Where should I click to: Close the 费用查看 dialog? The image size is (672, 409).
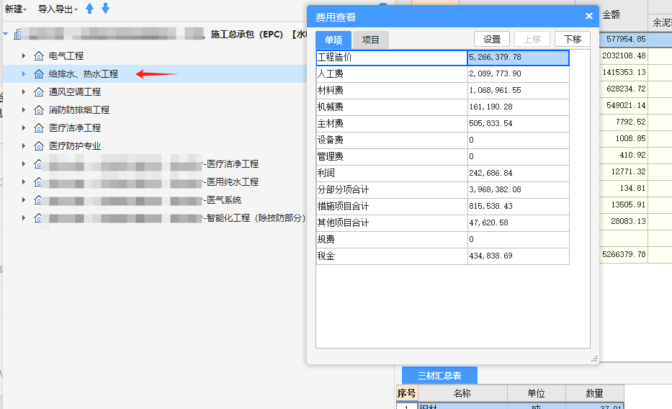pyautogui.click(x=589, y=17)
